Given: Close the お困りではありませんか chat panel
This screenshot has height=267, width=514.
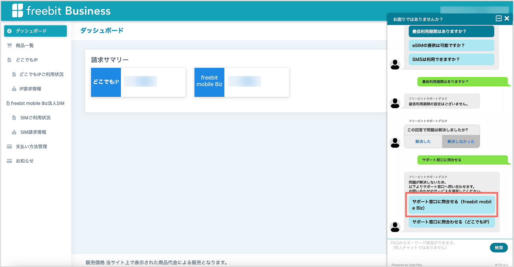Looking at the screenshot, I should (x=507, y=19).
